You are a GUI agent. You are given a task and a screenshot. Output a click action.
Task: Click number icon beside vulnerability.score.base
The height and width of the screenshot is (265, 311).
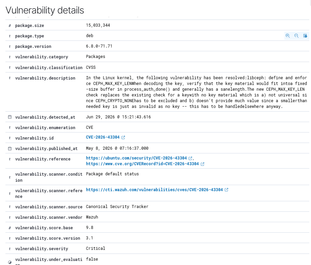click(10, 228)
